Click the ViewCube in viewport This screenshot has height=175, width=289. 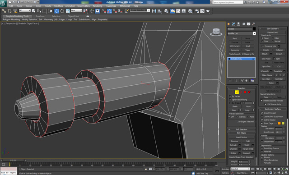pos(216,32)
